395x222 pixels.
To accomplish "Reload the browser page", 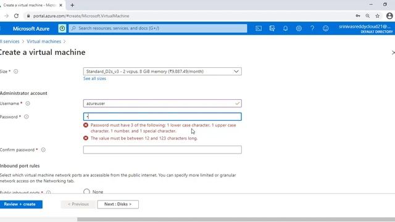I will click(17, 16).
